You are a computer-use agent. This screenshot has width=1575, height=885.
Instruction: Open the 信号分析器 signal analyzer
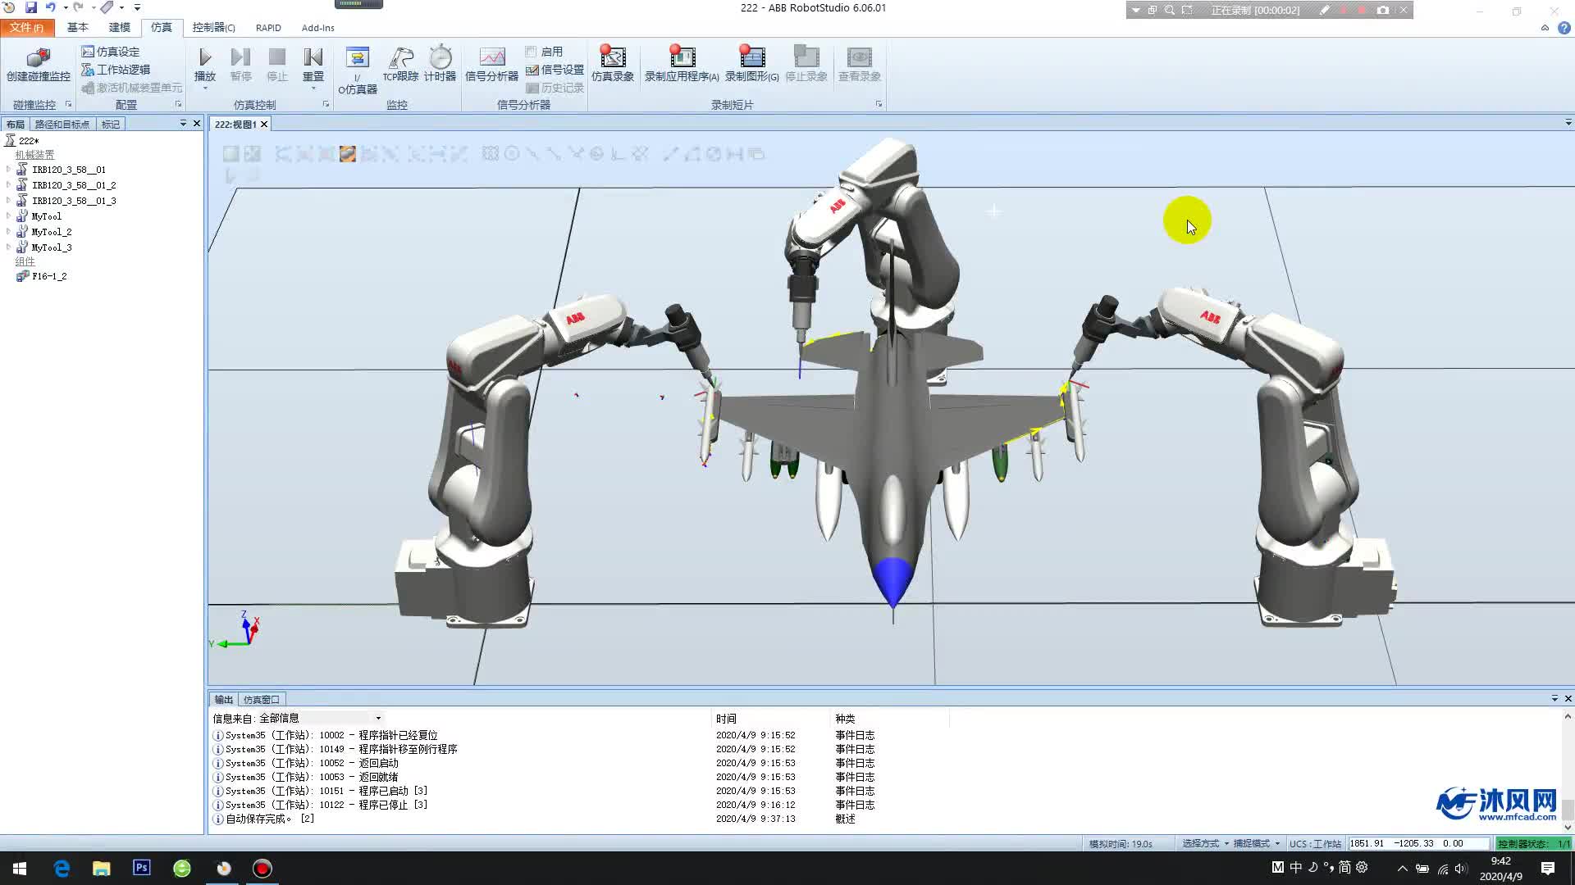[x=491, y=64]
